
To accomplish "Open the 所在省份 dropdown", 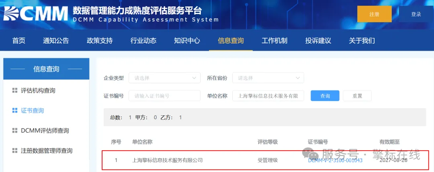I will [268, 78].
